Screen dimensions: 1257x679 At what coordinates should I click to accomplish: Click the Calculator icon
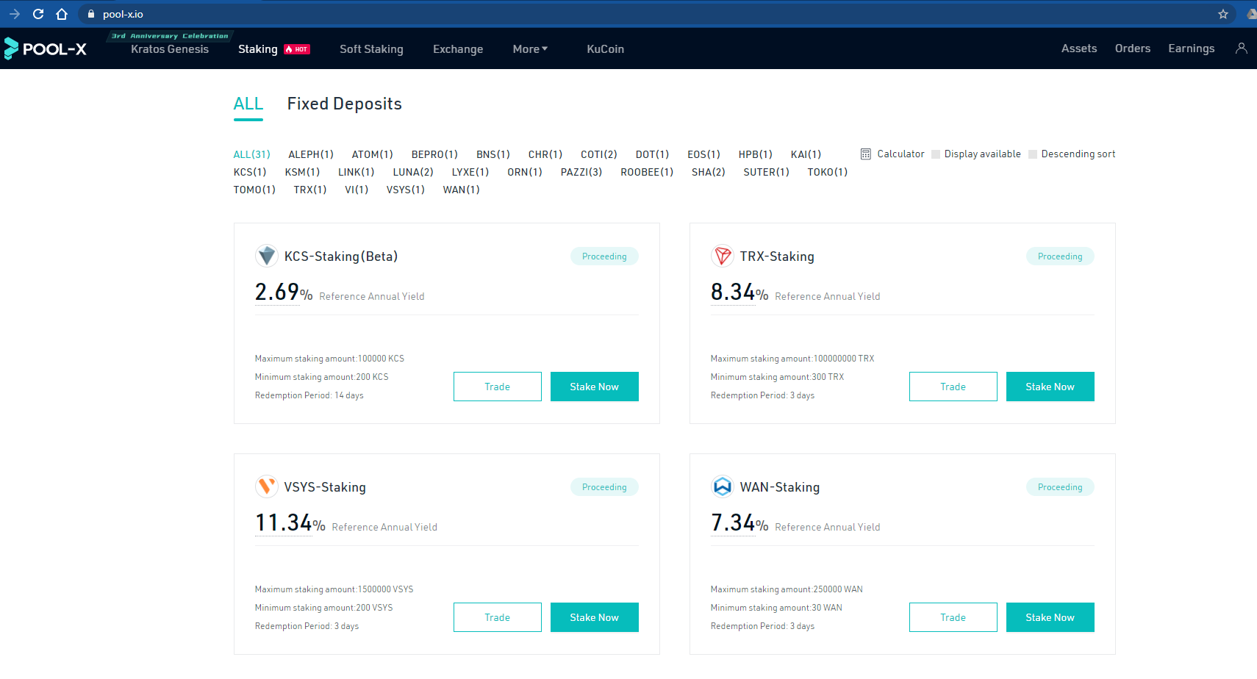(866, 154)
